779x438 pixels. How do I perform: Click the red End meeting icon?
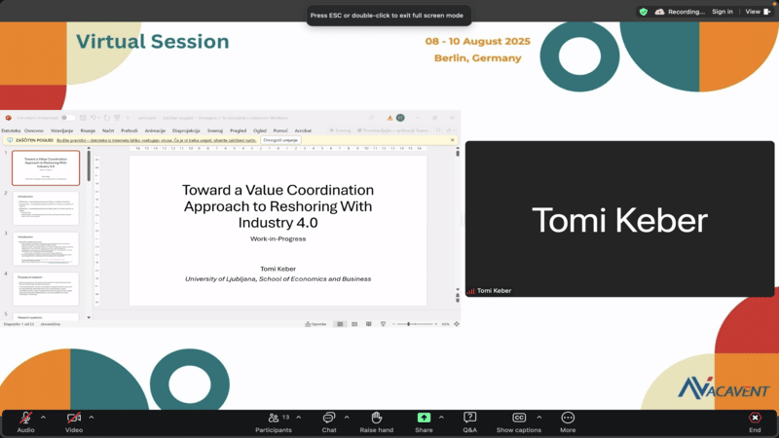pyautogui.click(x=755, y=418)
